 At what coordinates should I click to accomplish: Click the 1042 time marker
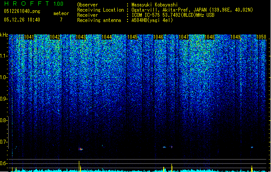pyautogui.click(x=55, y=37)
